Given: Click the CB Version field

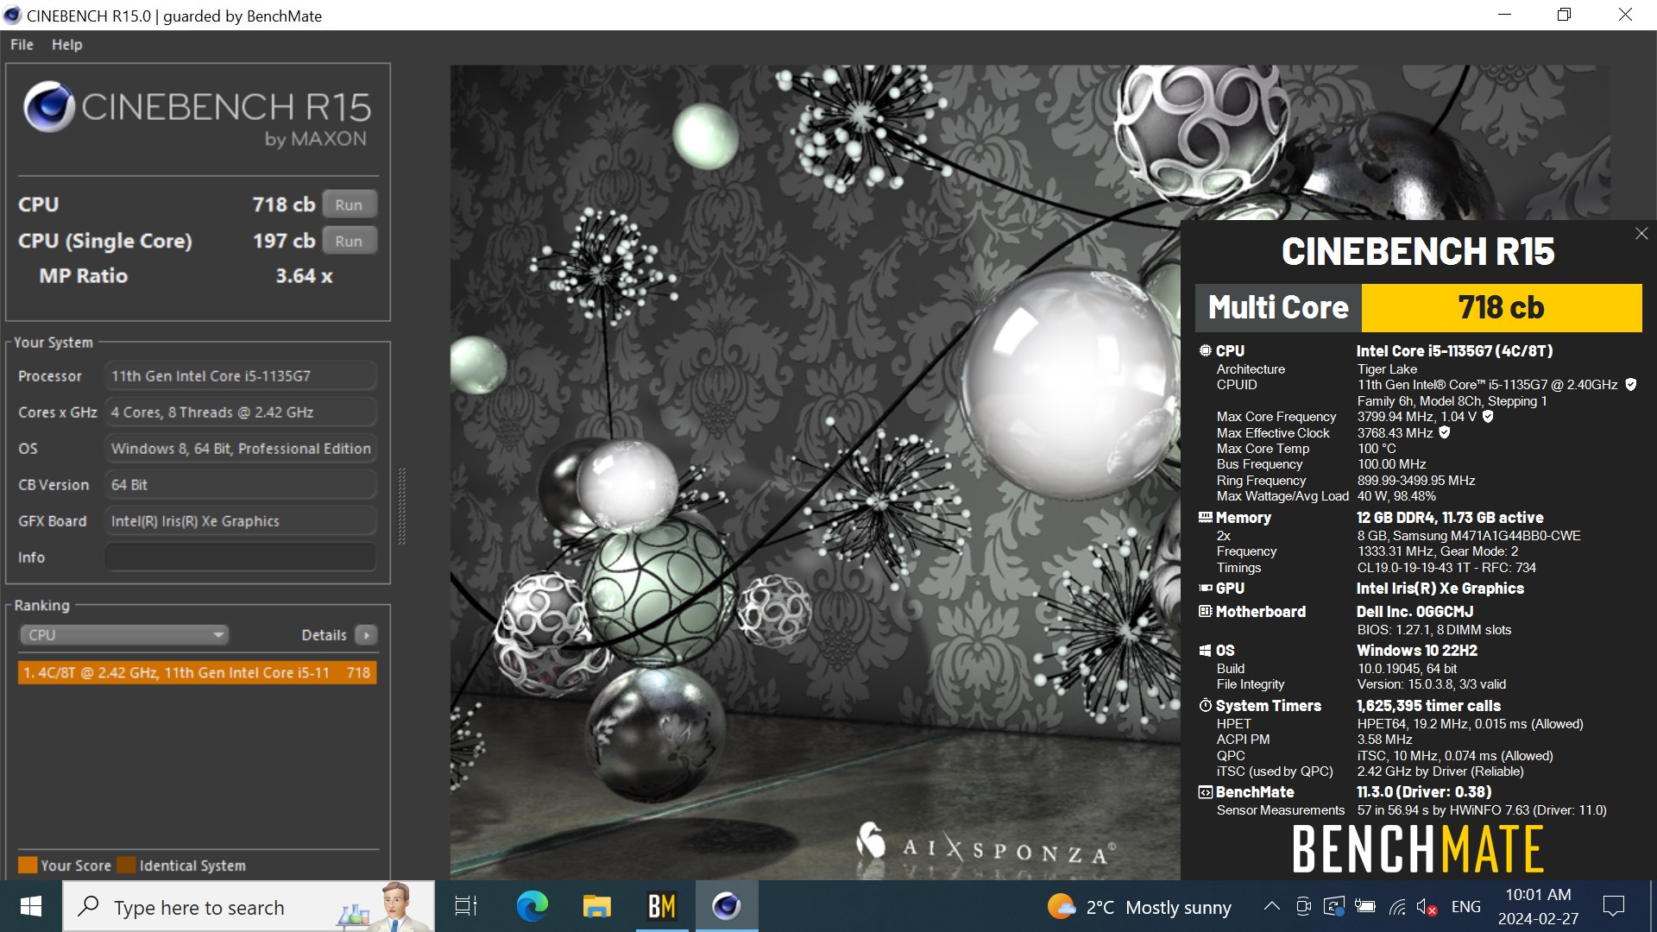Looking at the screenshot, I should point(241,485).
